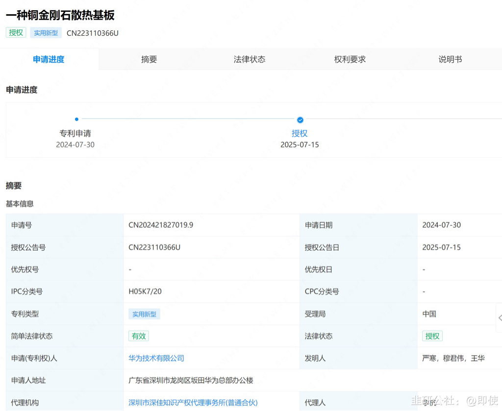
Task: Click the 授权 tag in 法律状态 row
Action: 432,336
